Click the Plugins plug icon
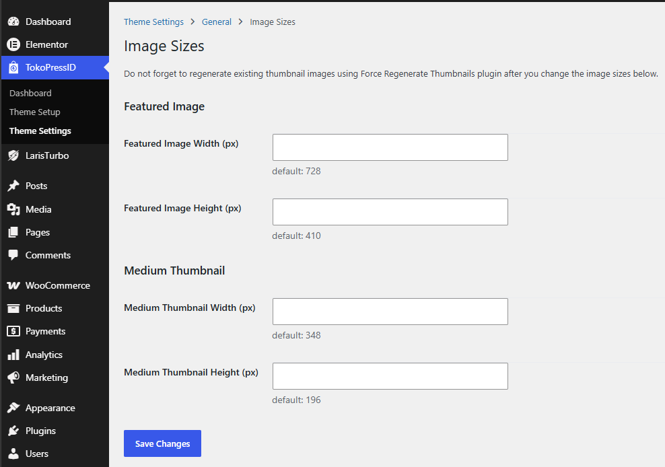 tap(13, 431)
